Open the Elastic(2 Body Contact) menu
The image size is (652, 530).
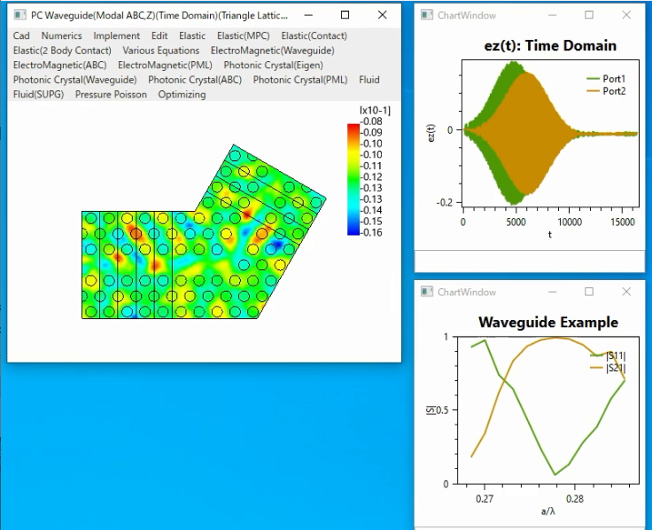tap(62, 51)
